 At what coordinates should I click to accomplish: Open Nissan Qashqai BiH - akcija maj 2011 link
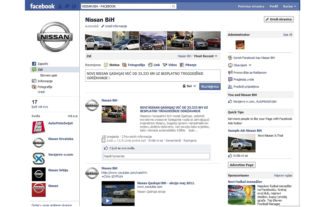pos(166,183)
